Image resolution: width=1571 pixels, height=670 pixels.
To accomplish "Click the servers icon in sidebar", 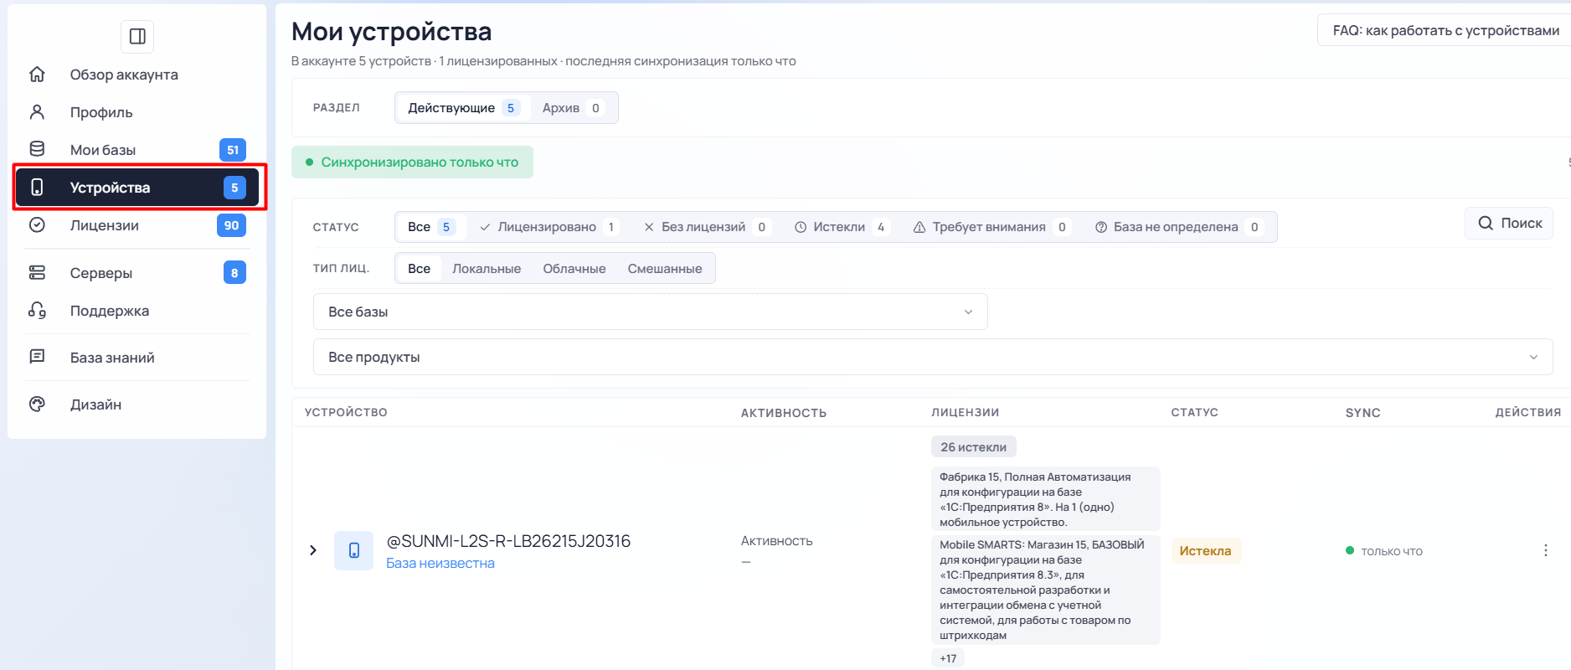I will tap(37, 272).
